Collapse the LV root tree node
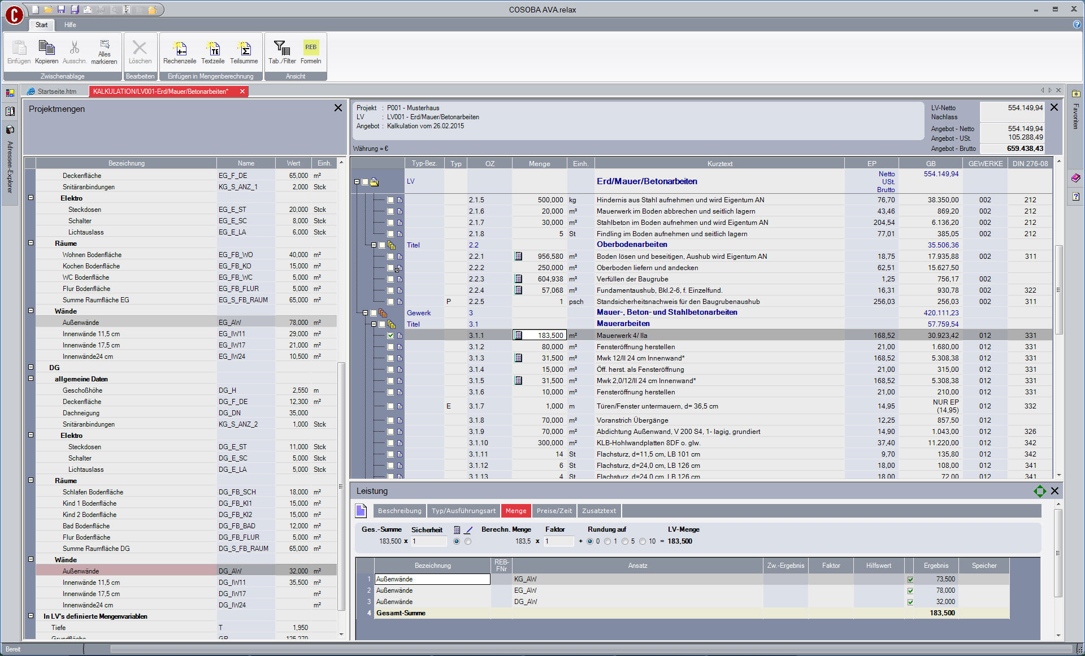 [357, 181]
